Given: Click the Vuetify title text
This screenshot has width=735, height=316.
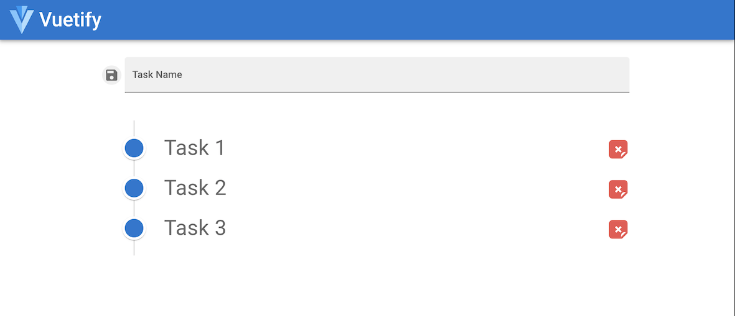Looking at the screenshot, I should [70, 20].
